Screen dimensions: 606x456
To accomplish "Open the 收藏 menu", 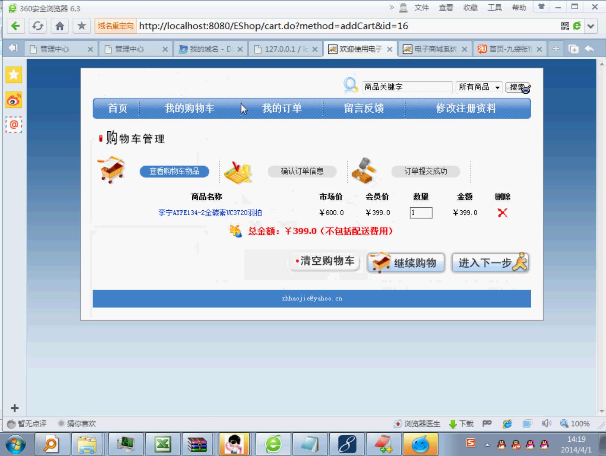I will [x=470, y=8].
